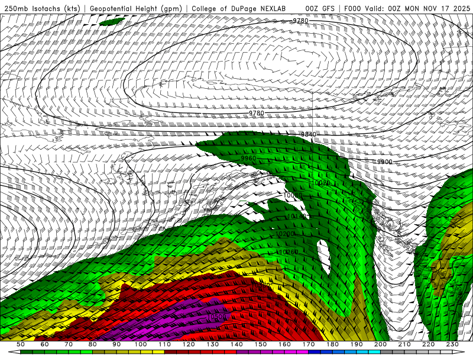Click the 110 value on the color scale

[x=165, y=344]
